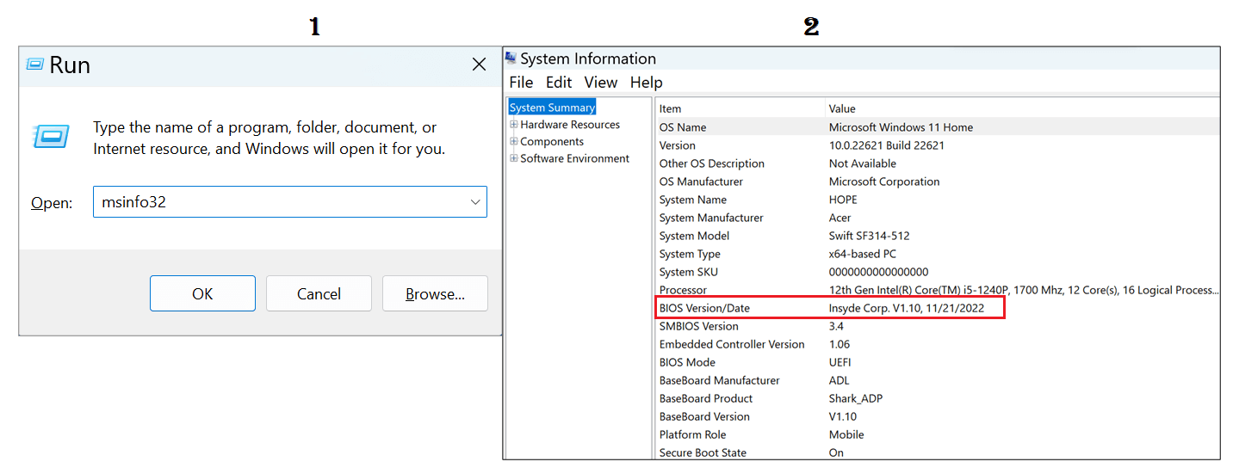This screenshot has height=474, width=1233.
Task: Open the File menu
Action: (x=521, y=83)
